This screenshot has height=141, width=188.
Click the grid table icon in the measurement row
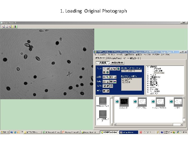coord(111,82)
